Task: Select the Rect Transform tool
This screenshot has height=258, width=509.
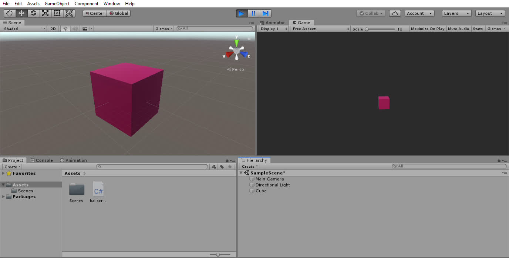Action: pos(57,13)
